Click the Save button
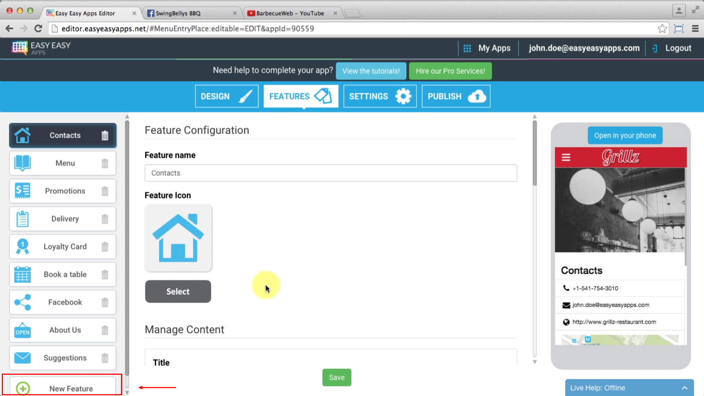Screen dimensions: 704x396 337,377
